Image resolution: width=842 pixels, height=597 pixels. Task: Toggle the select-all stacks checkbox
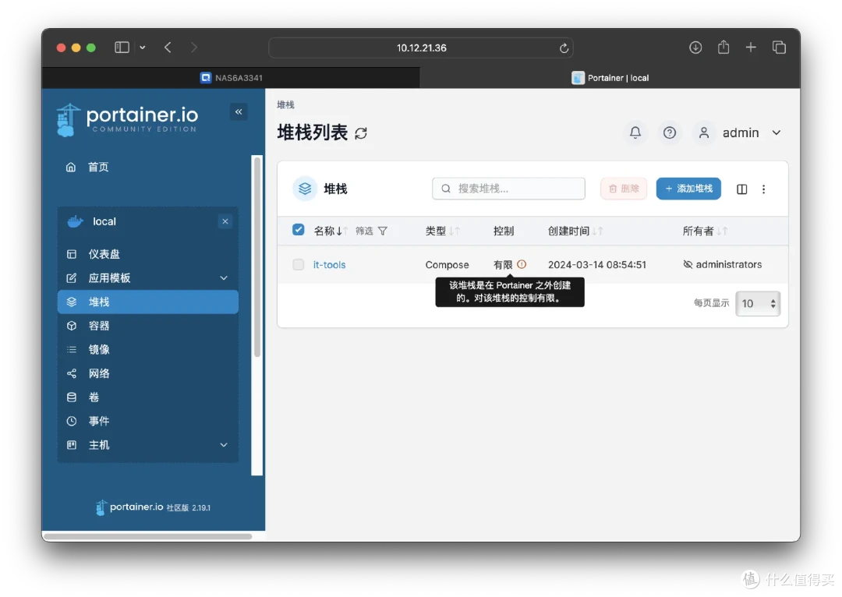(298, 230)
